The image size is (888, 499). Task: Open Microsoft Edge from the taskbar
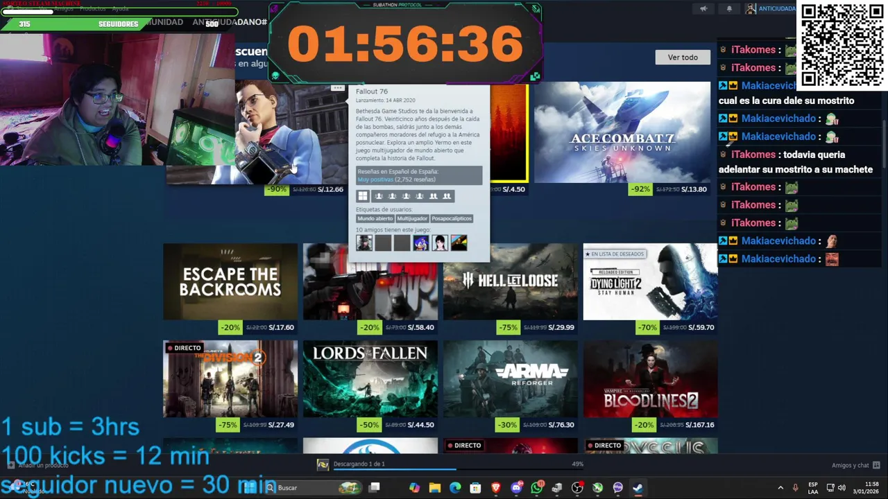455,488
